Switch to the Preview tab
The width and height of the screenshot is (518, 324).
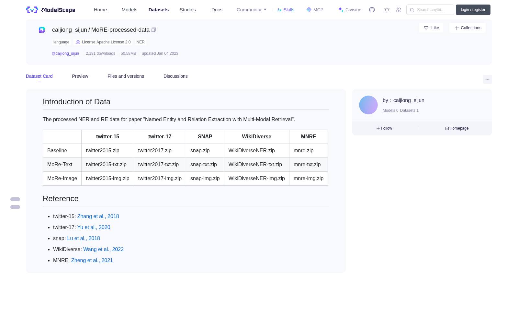coord(80,76)
